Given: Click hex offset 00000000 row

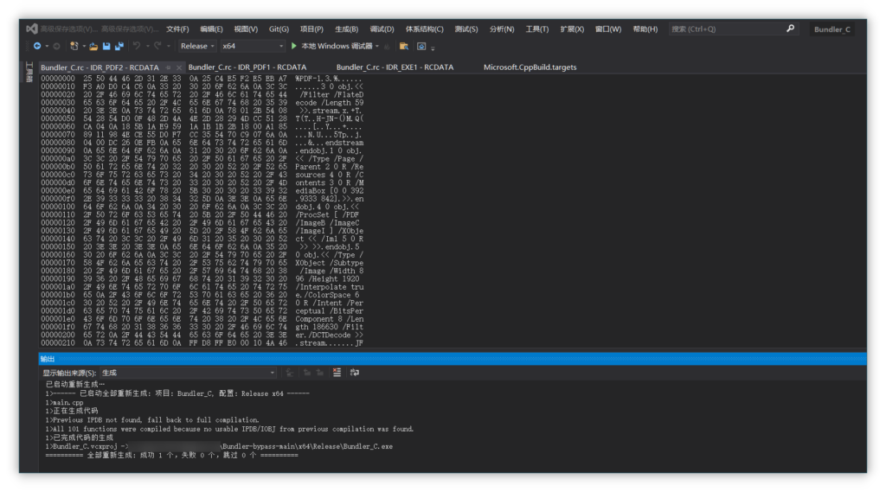Looking at the screenshot, I should tap(202, 79).
